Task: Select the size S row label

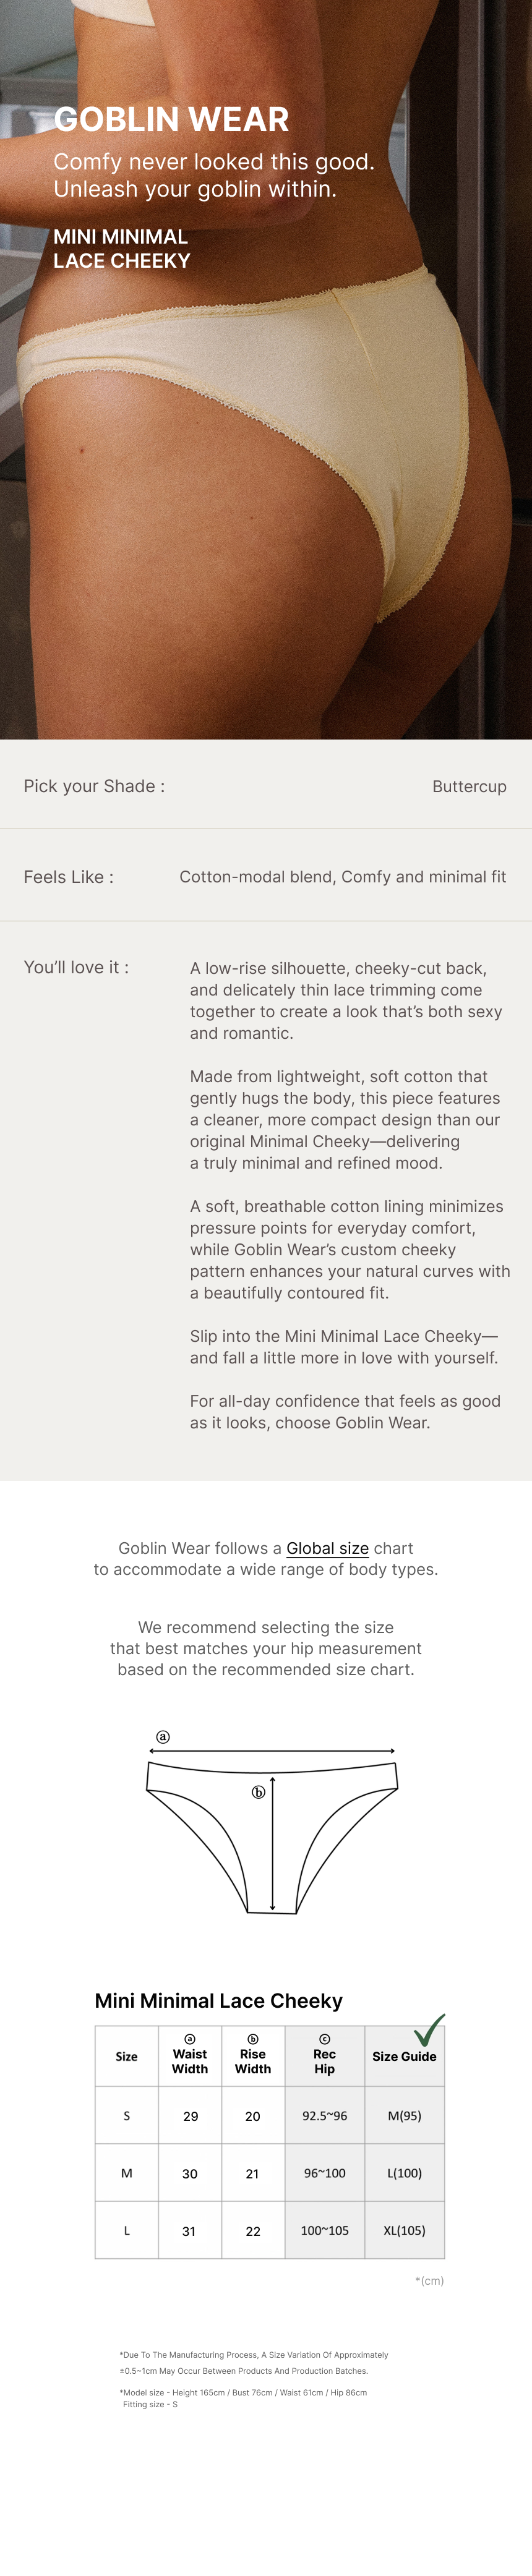Action: click(x=127, y=2116)
